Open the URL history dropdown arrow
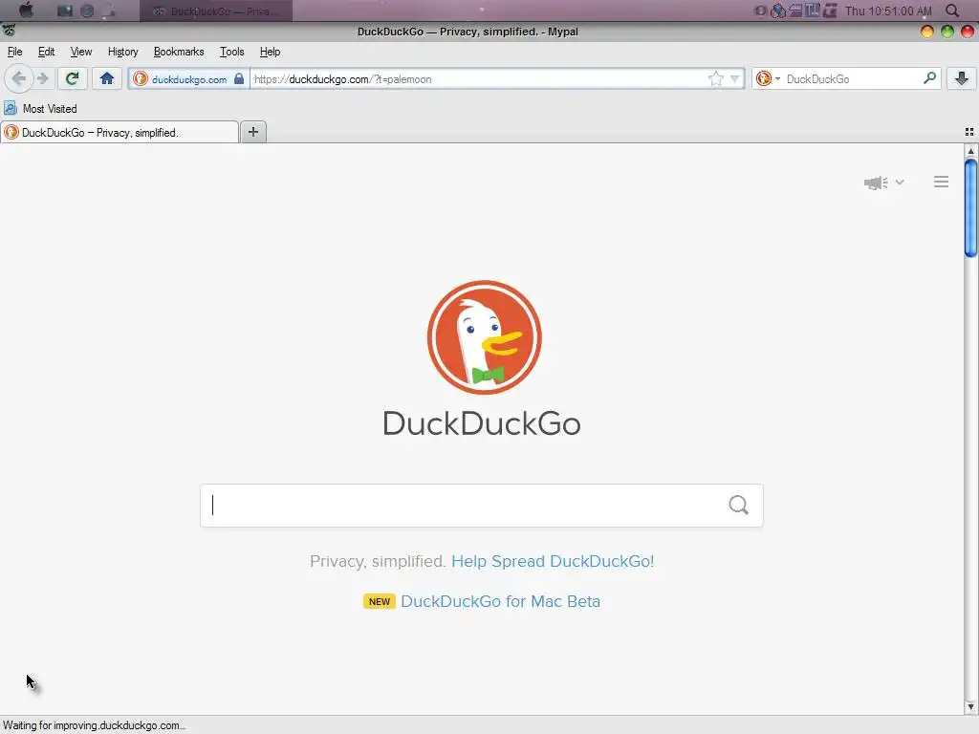Screen dimensions: 979x734 click(735, 79)
